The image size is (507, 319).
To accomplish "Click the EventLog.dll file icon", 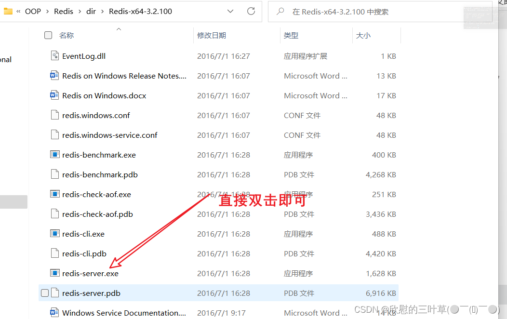I will pos(54,56).
